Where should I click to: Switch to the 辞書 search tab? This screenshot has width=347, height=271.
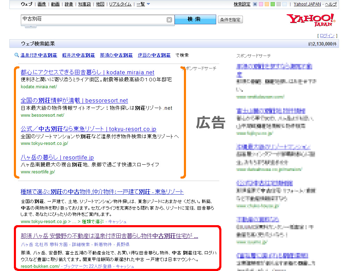click(x=69, y=4)
